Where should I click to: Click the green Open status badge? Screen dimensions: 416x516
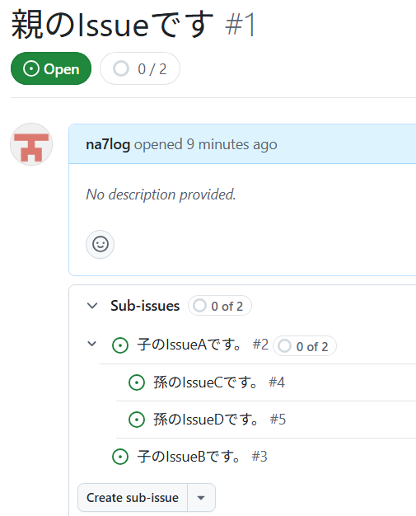(x=51, y=68)
